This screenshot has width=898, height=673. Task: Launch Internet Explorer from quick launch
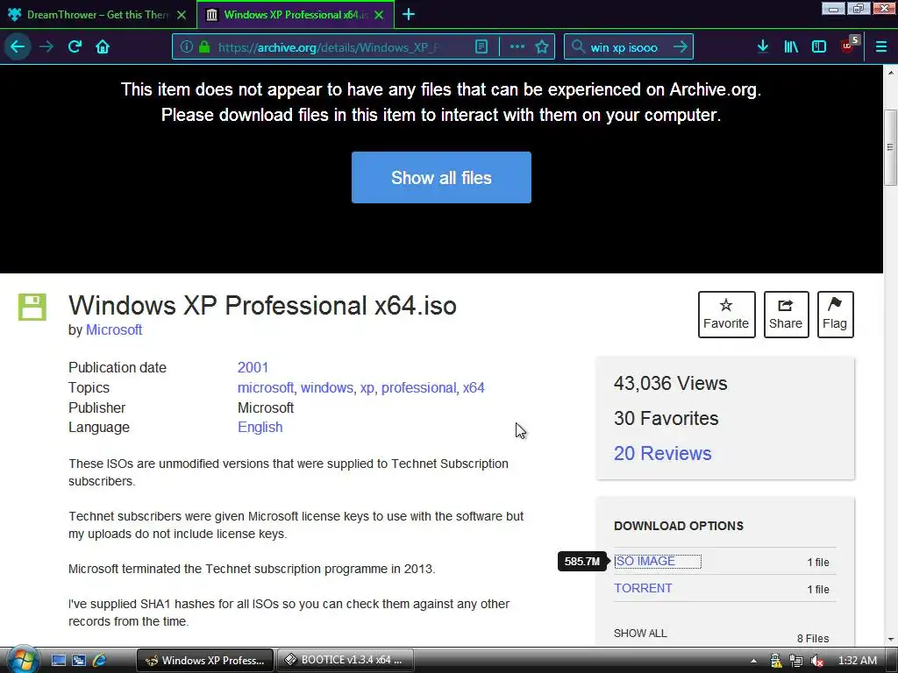click(99, 661)
